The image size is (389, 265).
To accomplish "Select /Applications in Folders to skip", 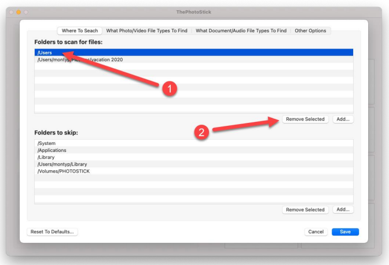I will 194,150.
